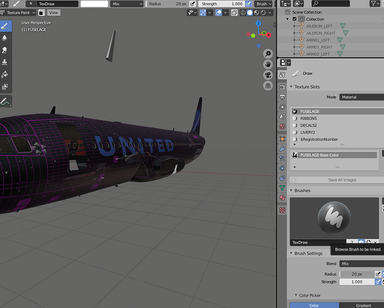Open the View menu

[x=54, y=13]
